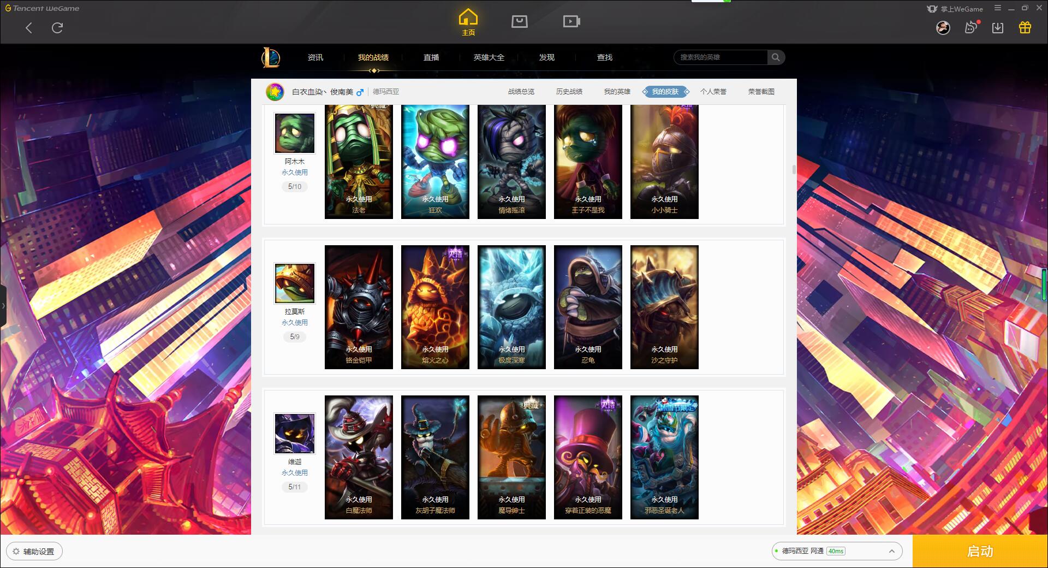Open the 忍龟 skin card
Viewport: 1048px width, 568px height.
588,307
